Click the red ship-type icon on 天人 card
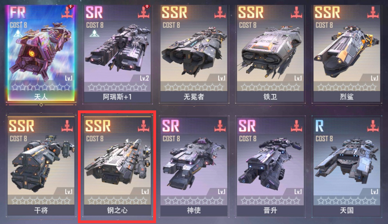388x224 pixels. 67,12
